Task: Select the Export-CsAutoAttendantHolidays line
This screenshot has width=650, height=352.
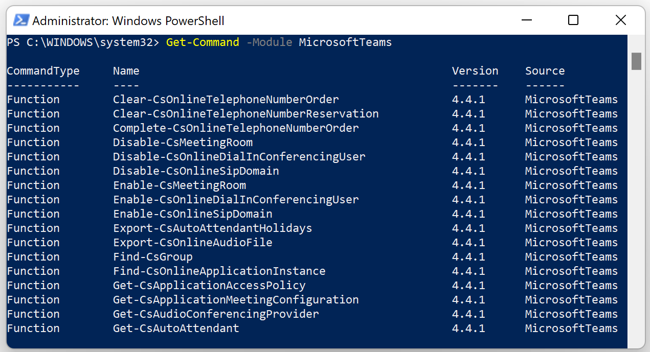Action: (213, 228)
